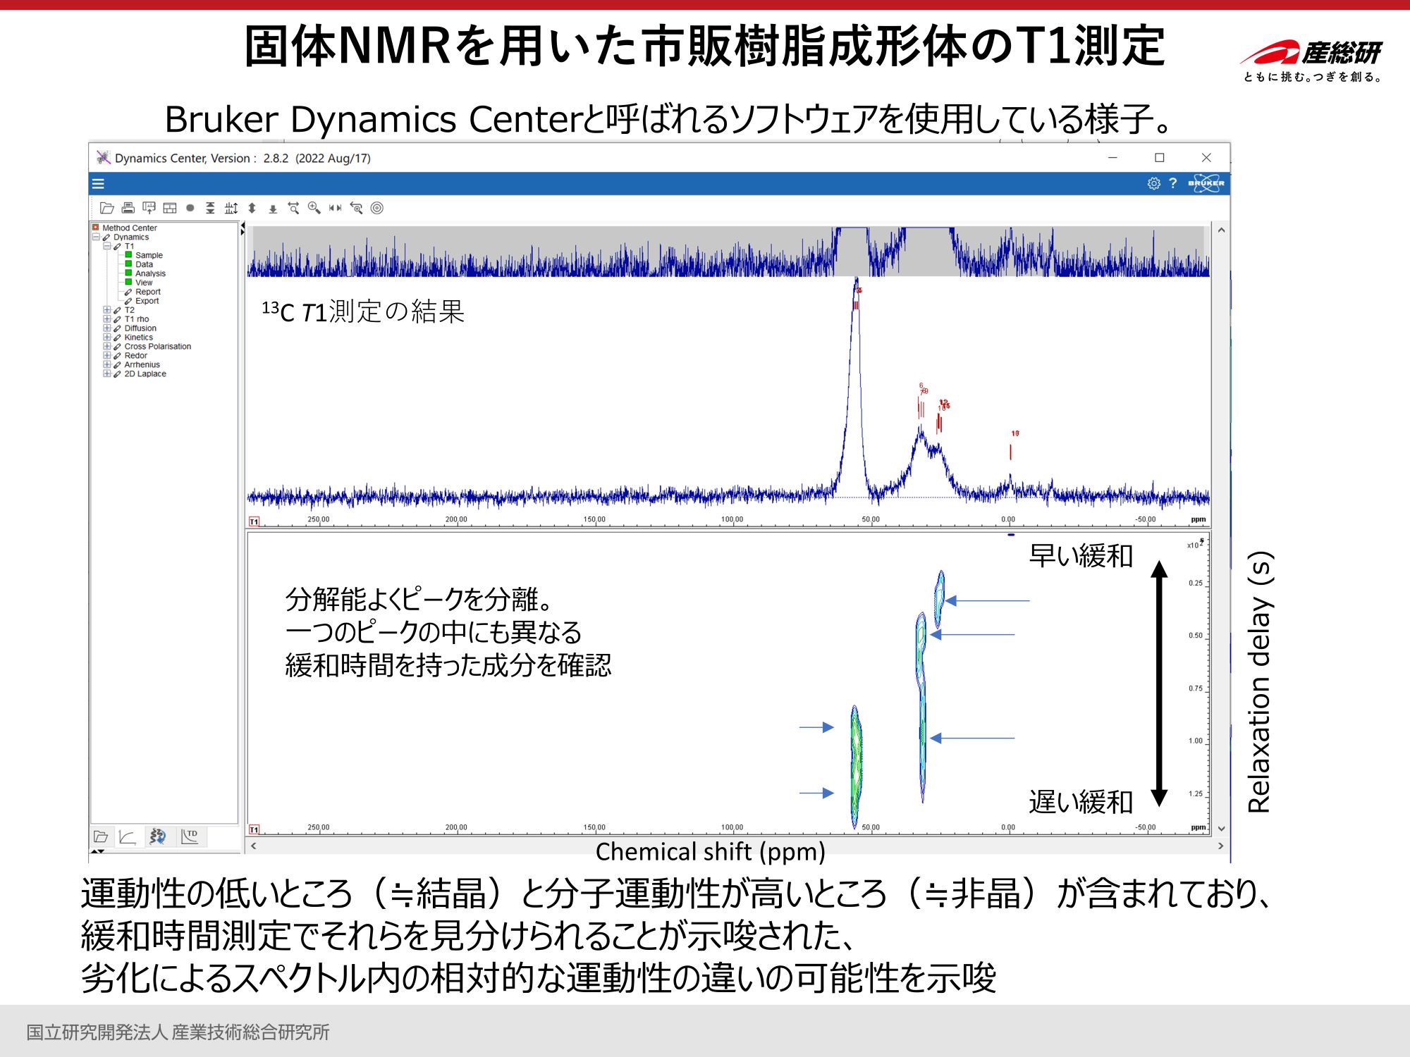The image size is (1410, 1057).
Task: Click the T1 marker on lower contour axis
Action: tap(255, 829)
